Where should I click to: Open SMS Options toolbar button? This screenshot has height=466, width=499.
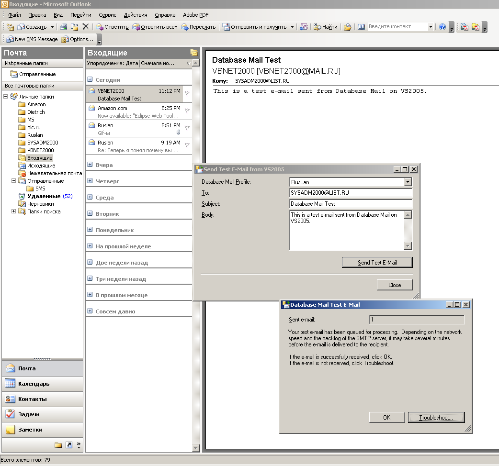tap(78, 39)
